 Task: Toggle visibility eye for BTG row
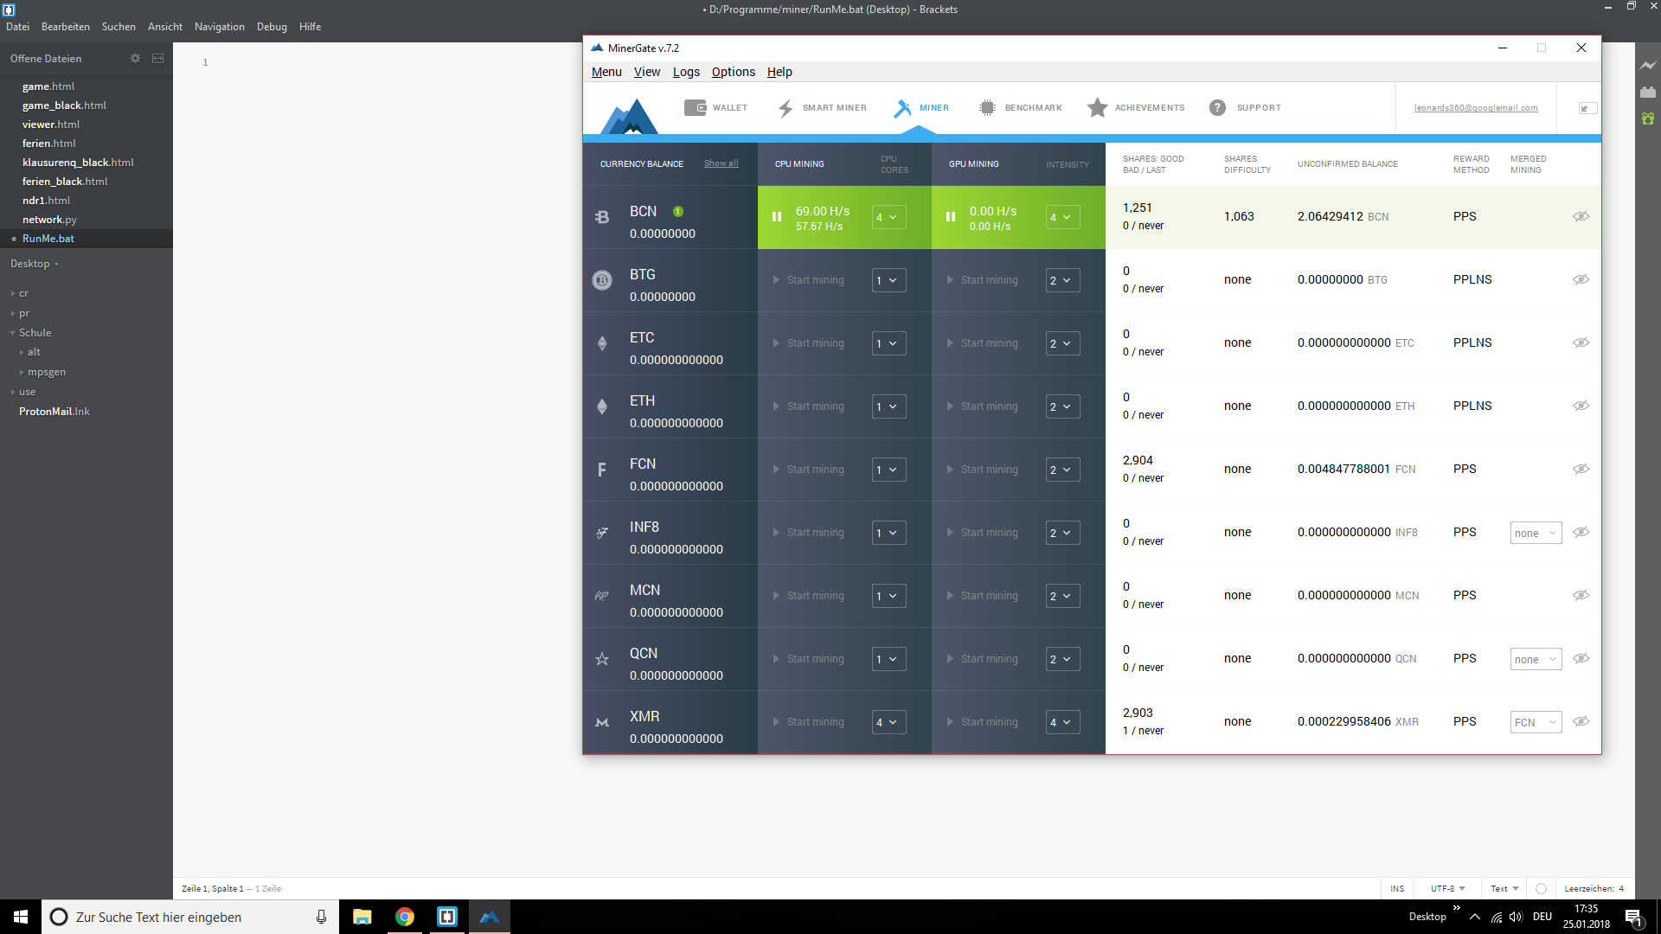pyautogui.click(x=1581, y=279)
